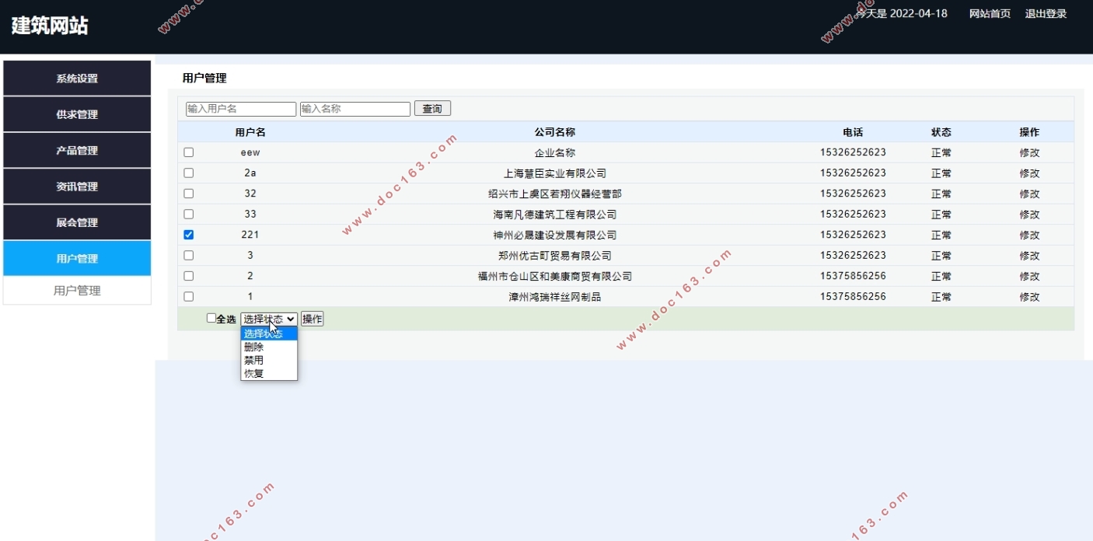Check the checkbox for user eew
Viewport: 1093px width, 541px height.
188,152
